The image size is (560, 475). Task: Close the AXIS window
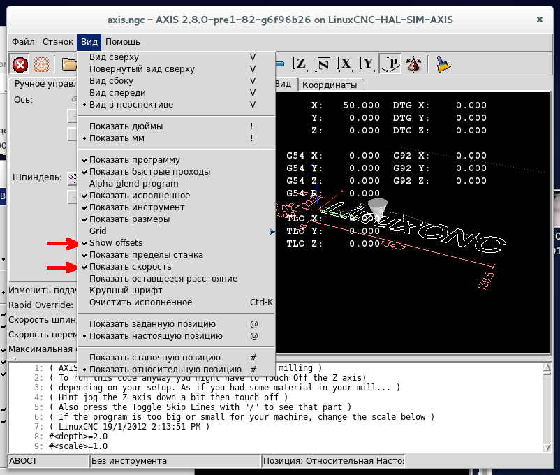pos(540,20)
